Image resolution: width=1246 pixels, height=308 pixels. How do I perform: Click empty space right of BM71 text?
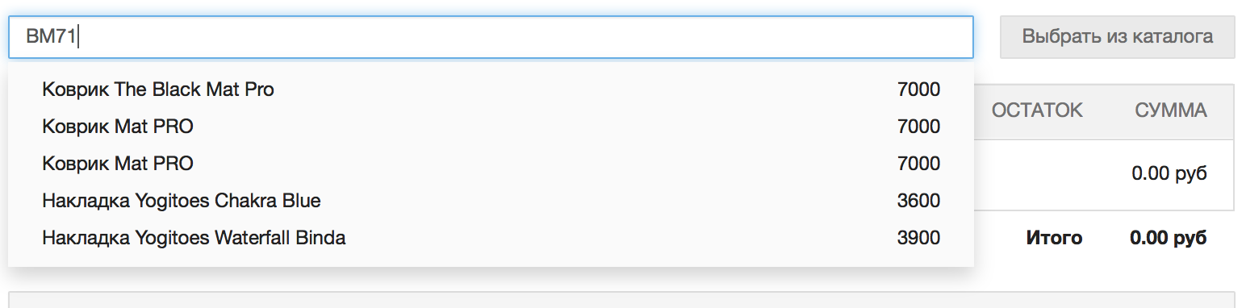[x=525, y=37]
